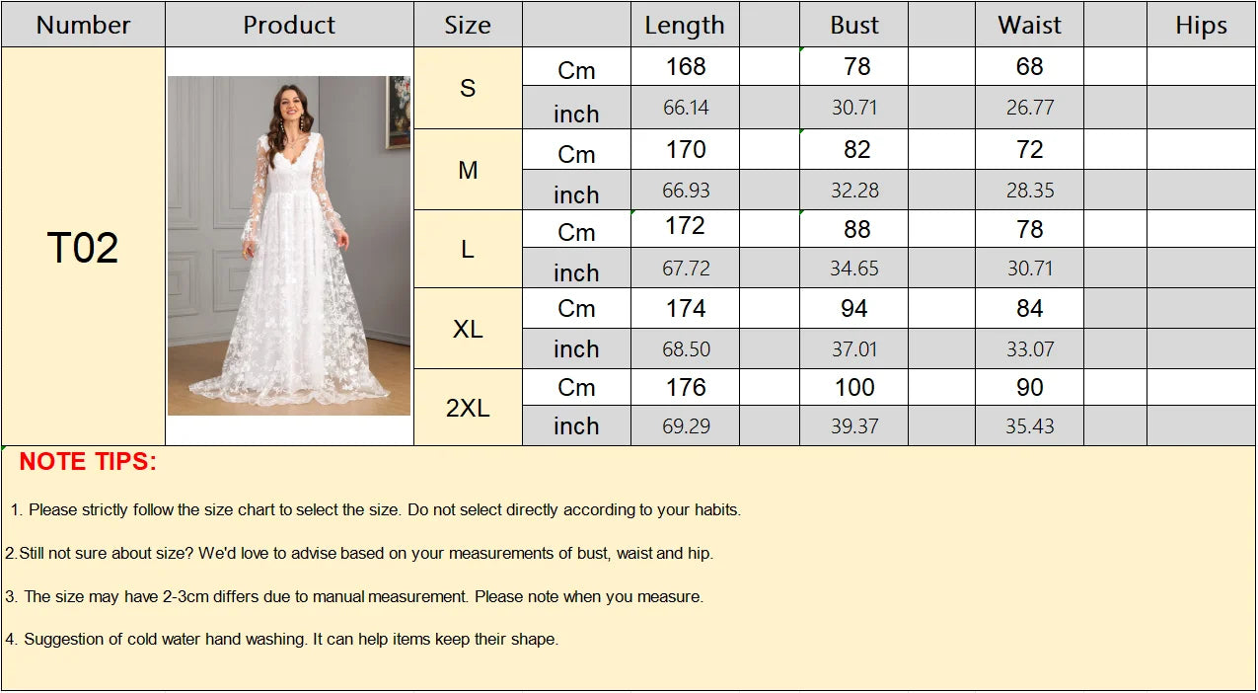
Task: Click the S size cell
Action: pyautogui.click(x=468, y=88)
